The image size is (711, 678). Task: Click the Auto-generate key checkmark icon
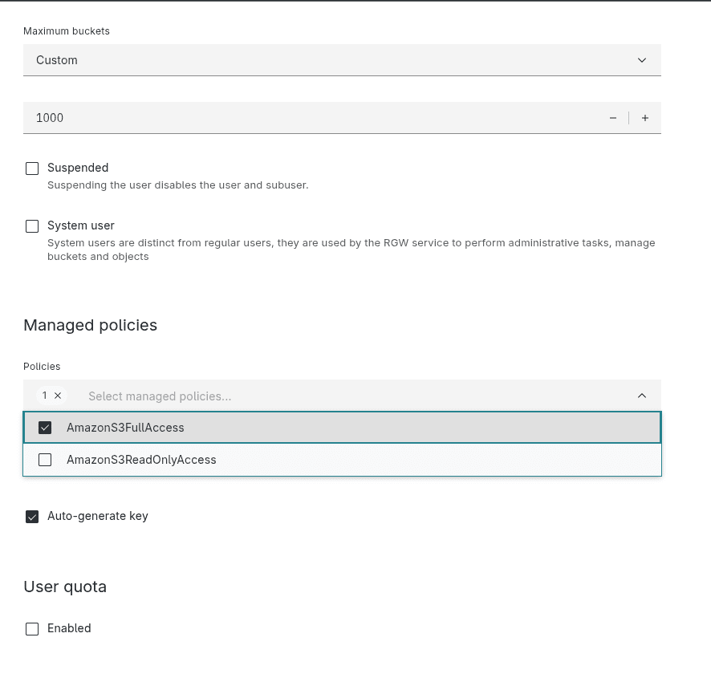coord(32,516)
